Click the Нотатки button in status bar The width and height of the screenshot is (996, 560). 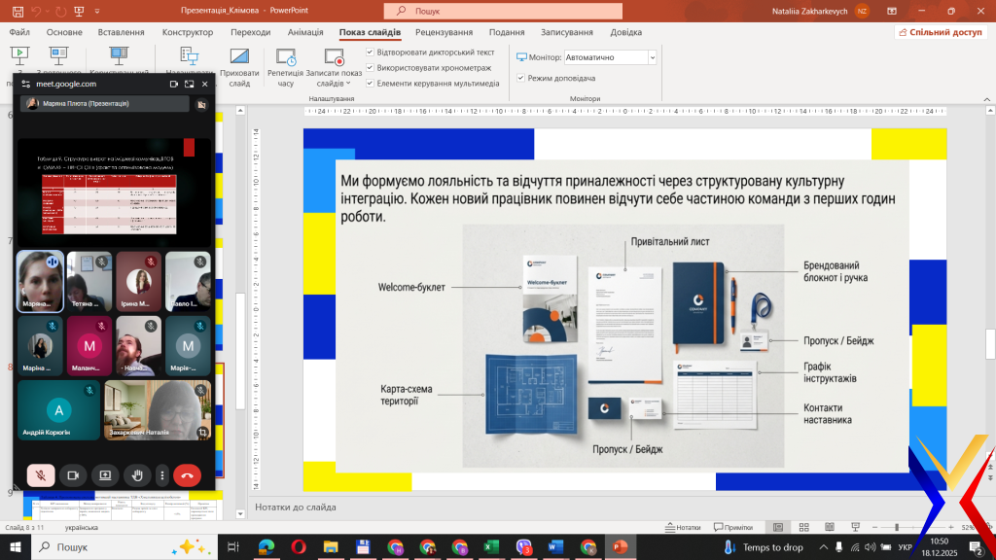point(683,527)
